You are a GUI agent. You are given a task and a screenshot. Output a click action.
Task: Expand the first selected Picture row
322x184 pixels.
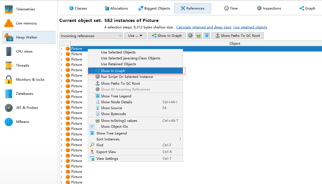click(x=61, y=49)
